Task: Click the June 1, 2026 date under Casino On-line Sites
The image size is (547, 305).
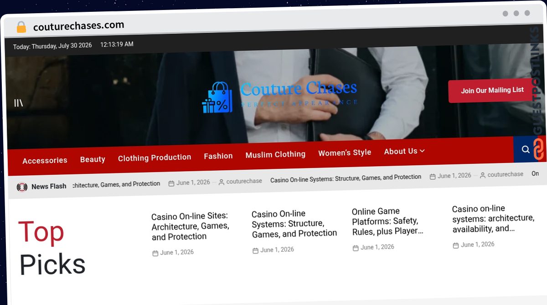Action: click(x=177, y=253)
